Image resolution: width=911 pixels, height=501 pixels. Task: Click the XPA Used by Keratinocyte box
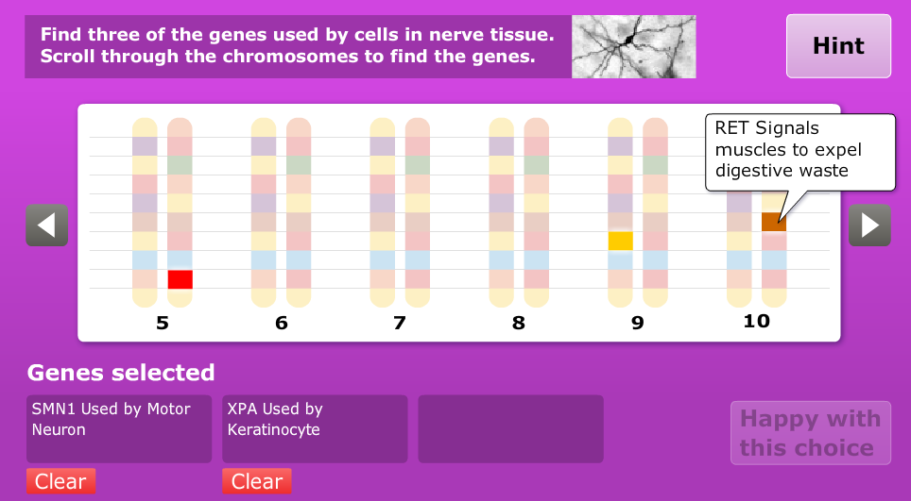[x=315, y=428]
